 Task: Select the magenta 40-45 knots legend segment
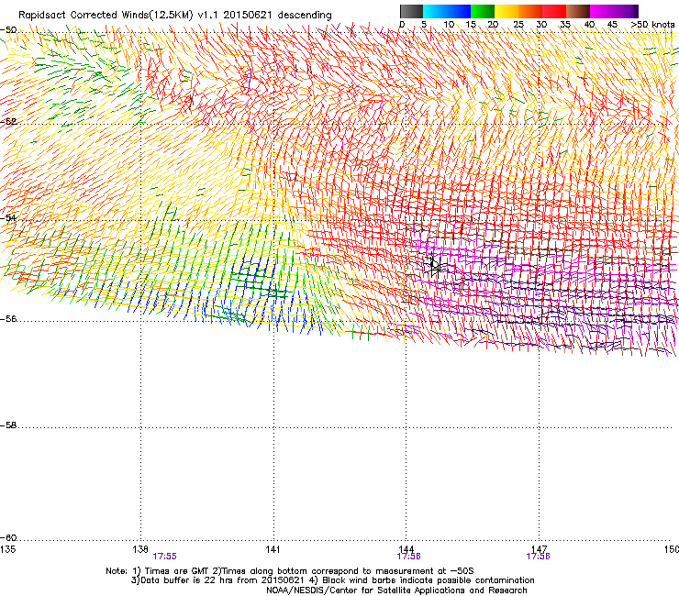pos(602,11)
